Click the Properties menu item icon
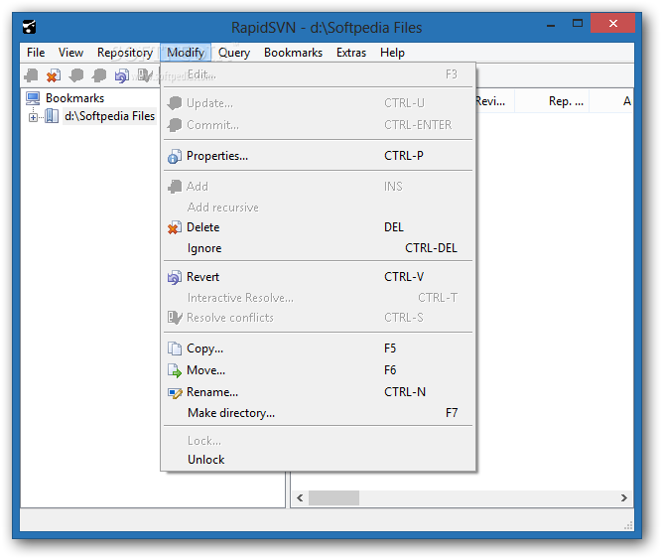Screen dimensions: 662x559 [175, 156]
